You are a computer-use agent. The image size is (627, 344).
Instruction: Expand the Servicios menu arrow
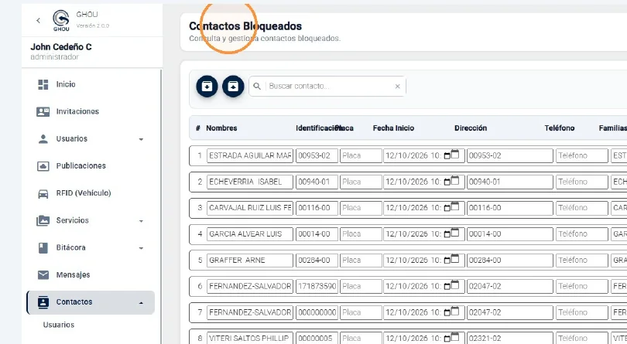pyautogui.click(x=141, y=221)
